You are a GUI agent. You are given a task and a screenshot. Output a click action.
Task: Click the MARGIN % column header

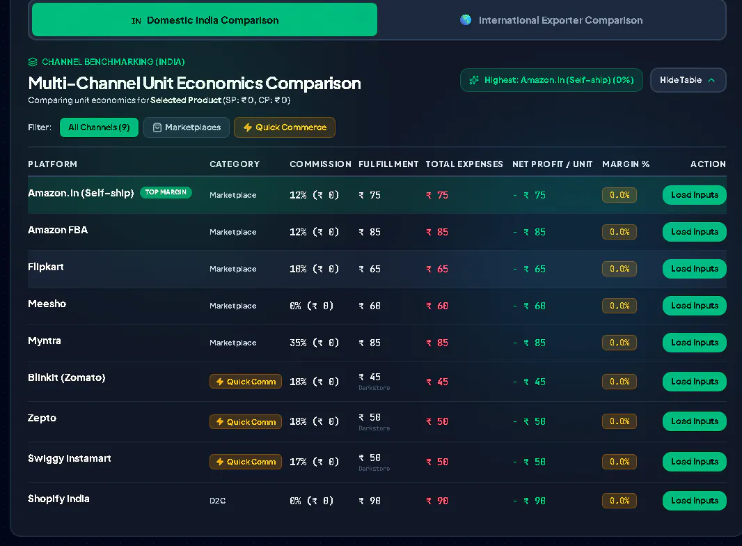click(x=626, y=164)
